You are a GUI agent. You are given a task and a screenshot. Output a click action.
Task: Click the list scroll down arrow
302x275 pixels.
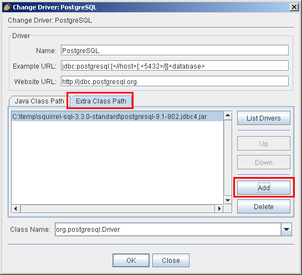pyautogui.click(x=228, y=200)
